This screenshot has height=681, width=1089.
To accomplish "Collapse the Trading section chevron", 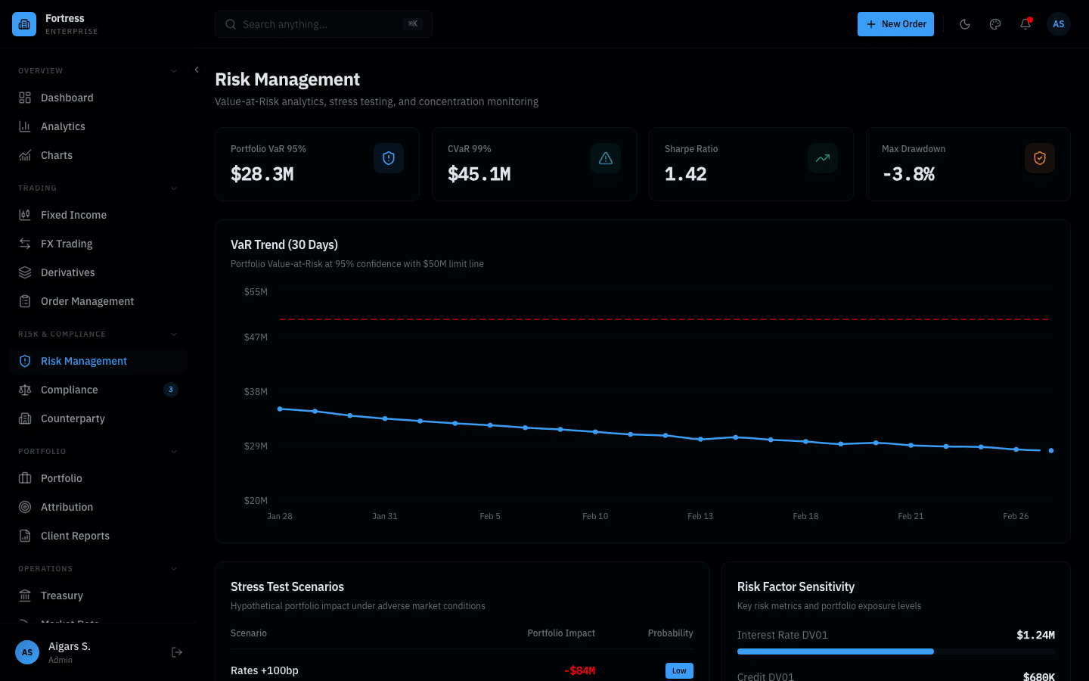I will click(173, 188).
